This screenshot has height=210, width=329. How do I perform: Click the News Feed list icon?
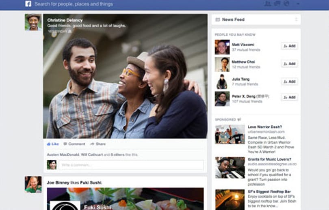[x=218, y=20]
